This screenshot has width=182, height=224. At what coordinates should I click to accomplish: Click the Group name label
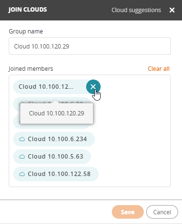coord(26,32)
